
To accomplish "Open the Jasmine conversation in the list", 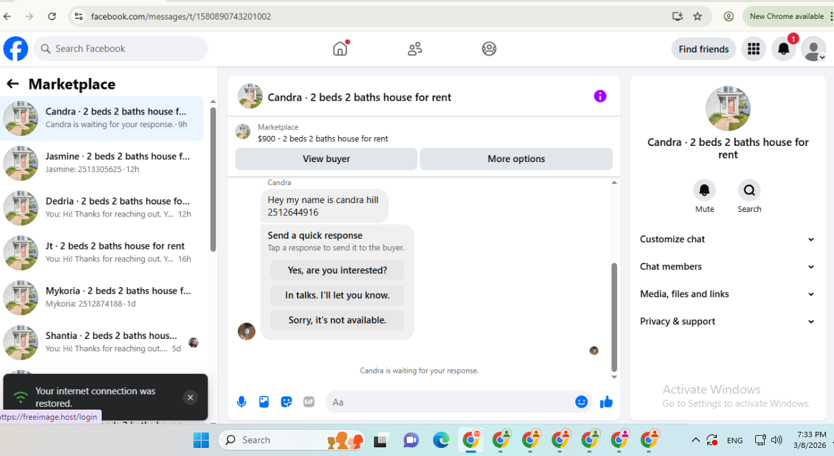I will coord(102,163).
